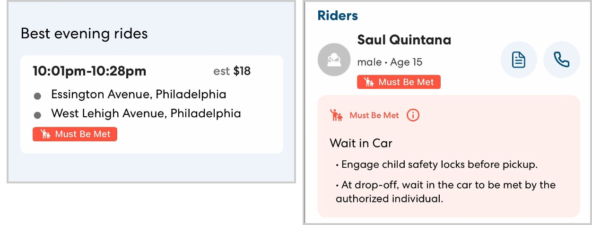Select the West Lehigh Avenue, Philadelphia address
592x225 pixels.
pos(146,113)
